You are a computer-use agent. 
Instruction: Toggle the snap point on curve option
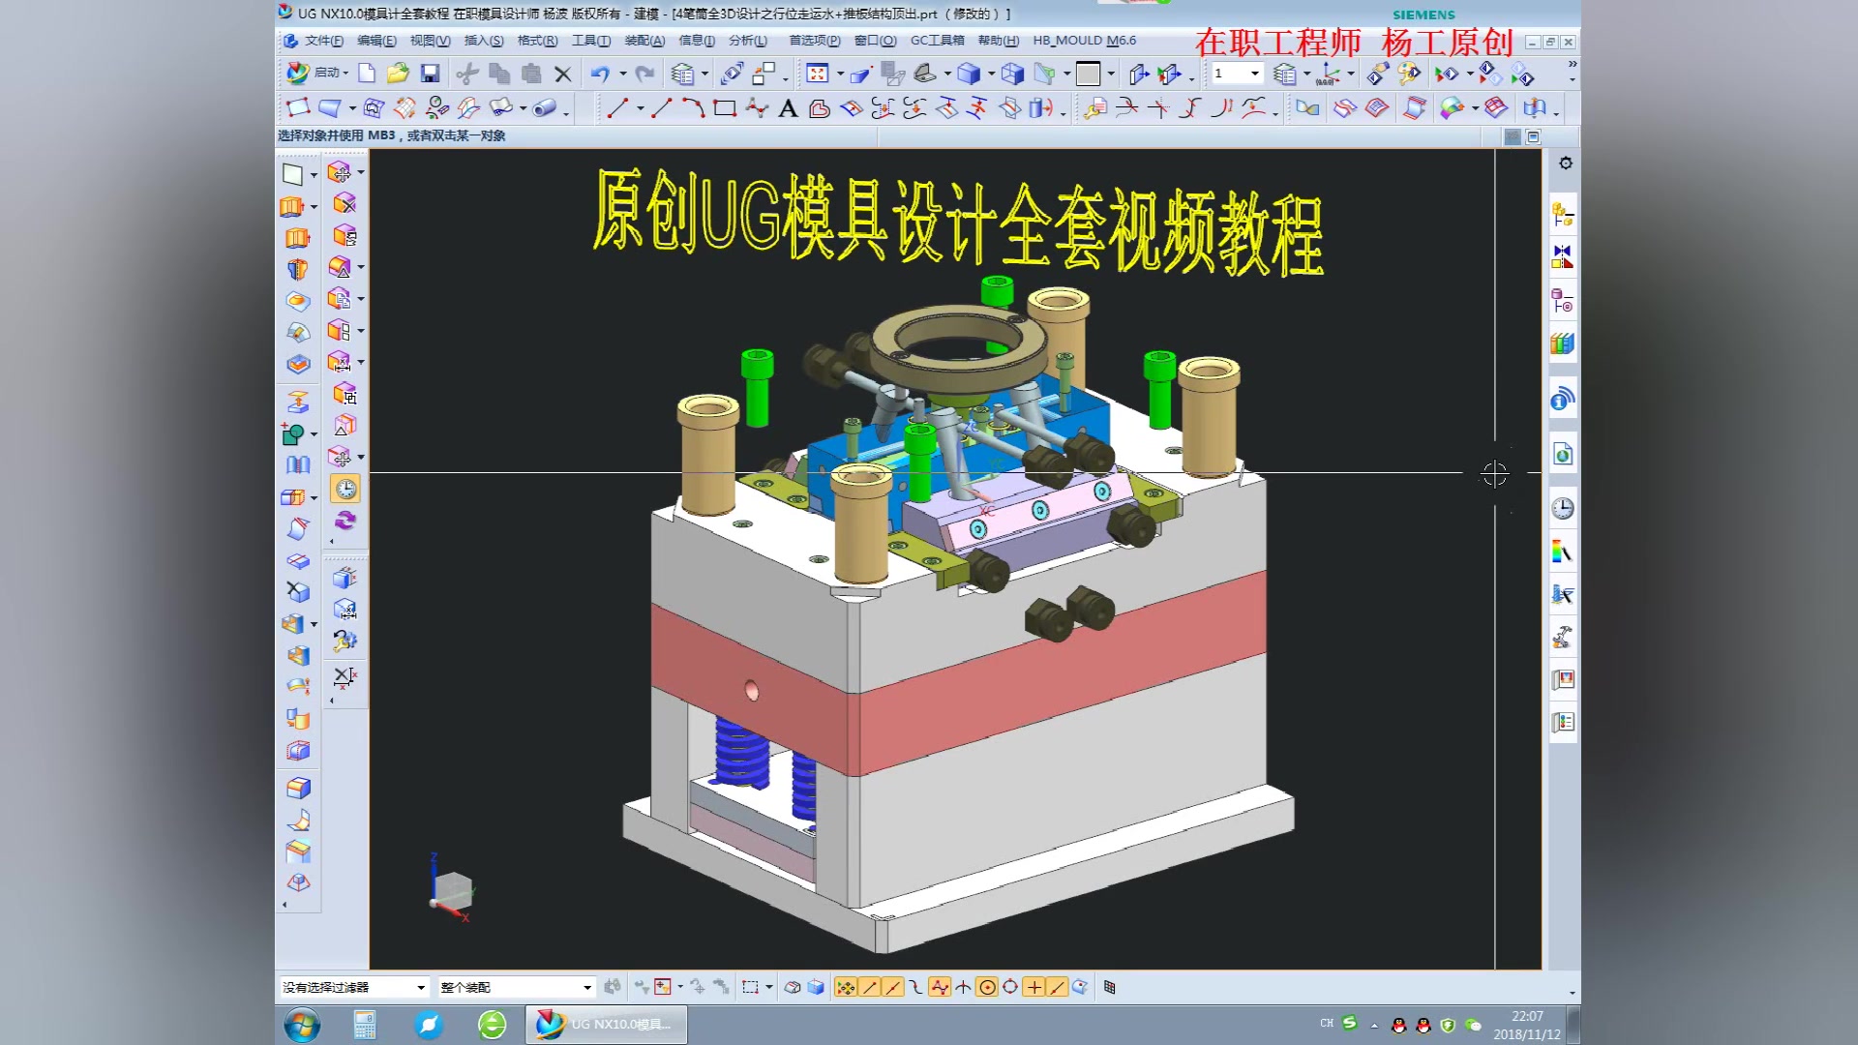coord(1057,987)
